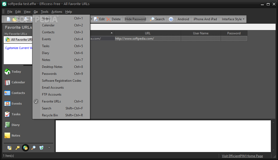Open Contacts from the sidebar card icon
The height and width of the screenshot is (160, 278).
pos(7,93)
